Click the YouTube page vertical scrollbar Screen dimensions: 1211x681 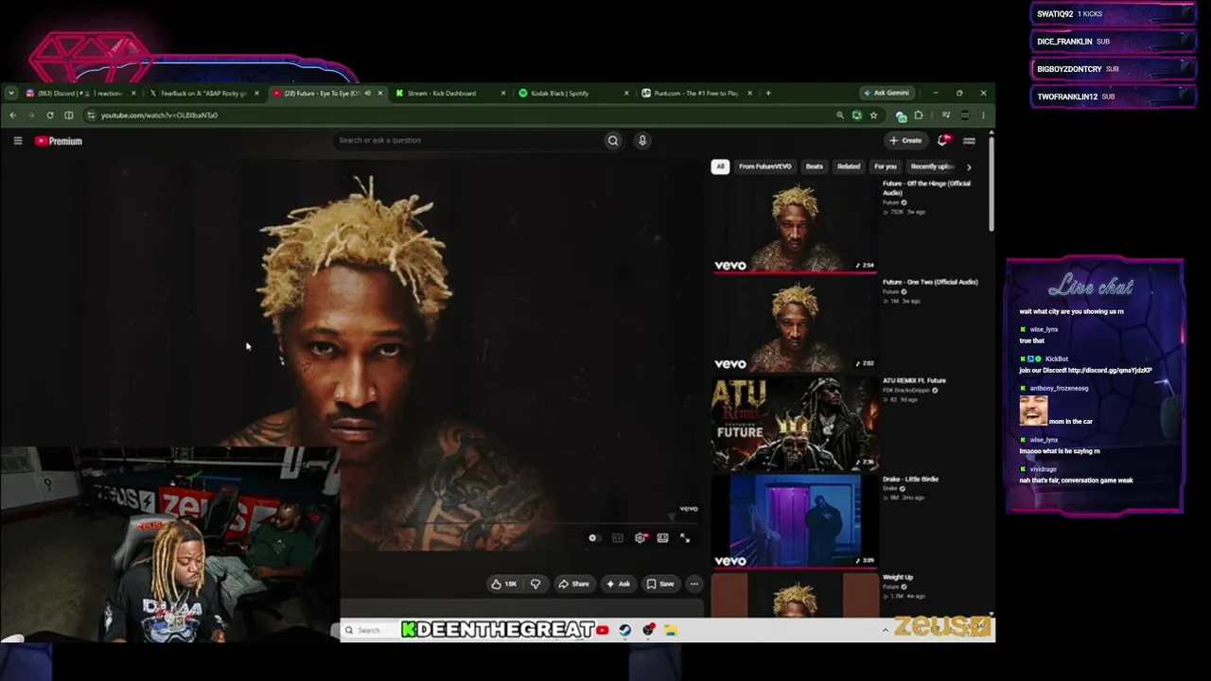click(991, 184)
